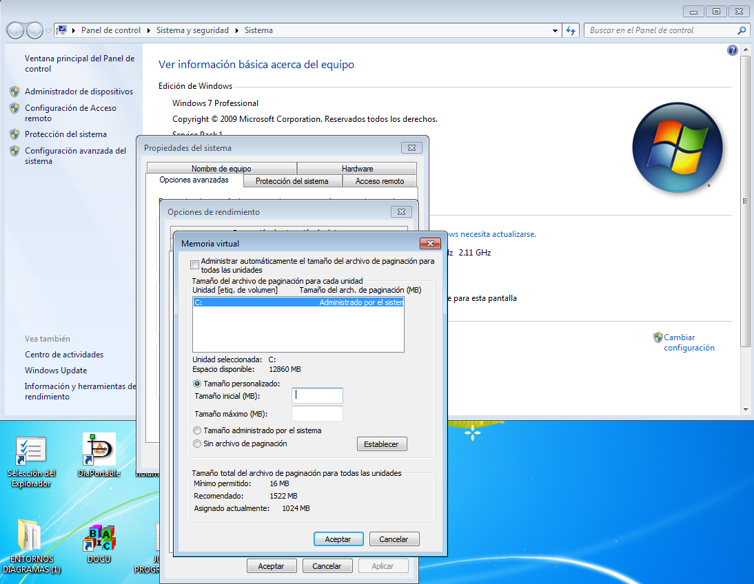Open the DiaPortable desktop shortcut

pyautogui.click(x=99, y=455)
